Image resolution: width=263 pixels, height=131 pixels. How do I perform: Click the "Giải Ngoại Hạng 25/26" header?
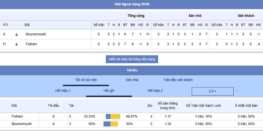tap(132, 4)
